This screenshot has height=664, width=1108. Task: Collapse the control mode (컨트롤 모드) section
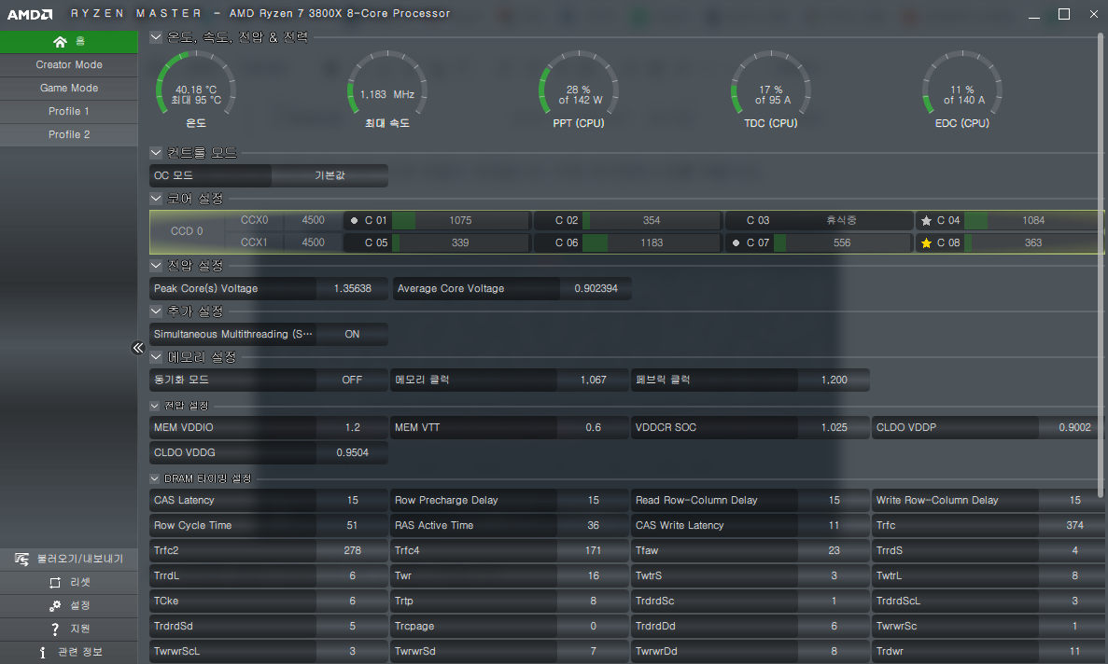(x=156, y=152)
